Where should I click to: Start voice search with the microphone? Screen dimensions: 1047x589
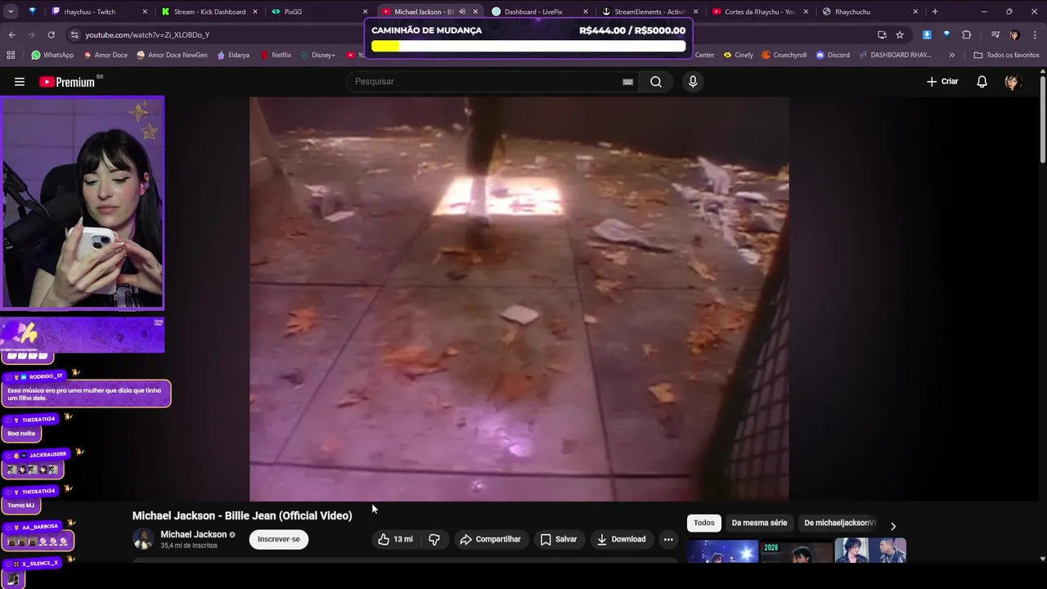[693, 82]
